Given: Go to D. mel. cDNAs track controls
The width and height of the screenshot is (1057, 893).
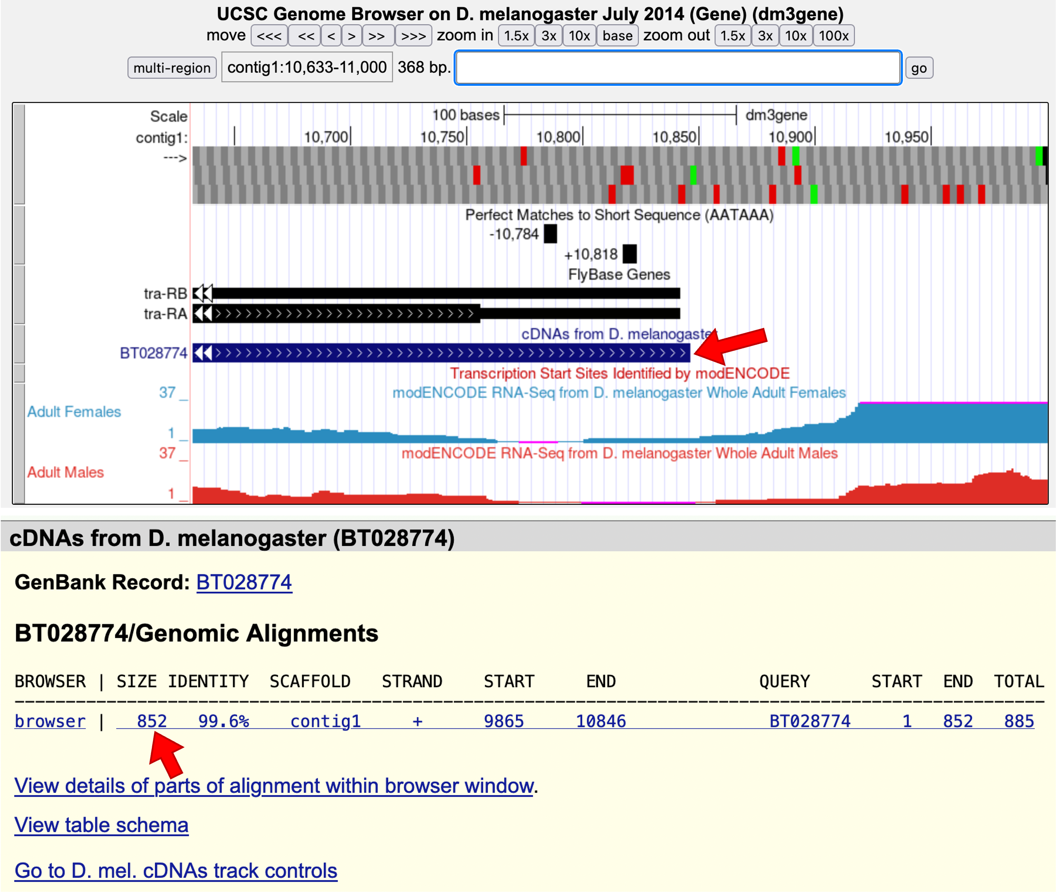Looking at the screenshot, I should [x=176, y=871].
